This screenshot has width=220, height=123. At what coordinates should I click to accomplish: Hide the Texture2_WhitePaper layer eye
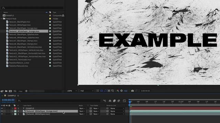tap(2, 114)
